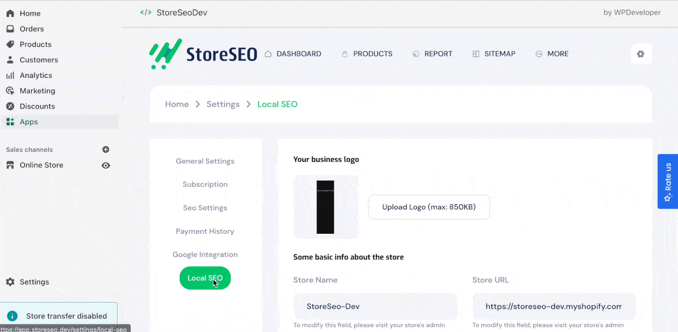Open the REPORT tab
The image size is (678, 332).
433,54
